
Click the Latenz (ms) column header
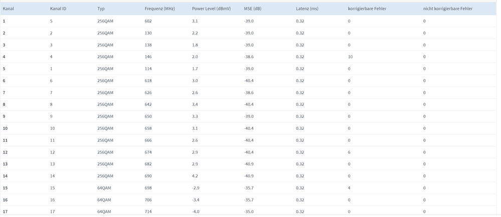(x=307, y=9)
